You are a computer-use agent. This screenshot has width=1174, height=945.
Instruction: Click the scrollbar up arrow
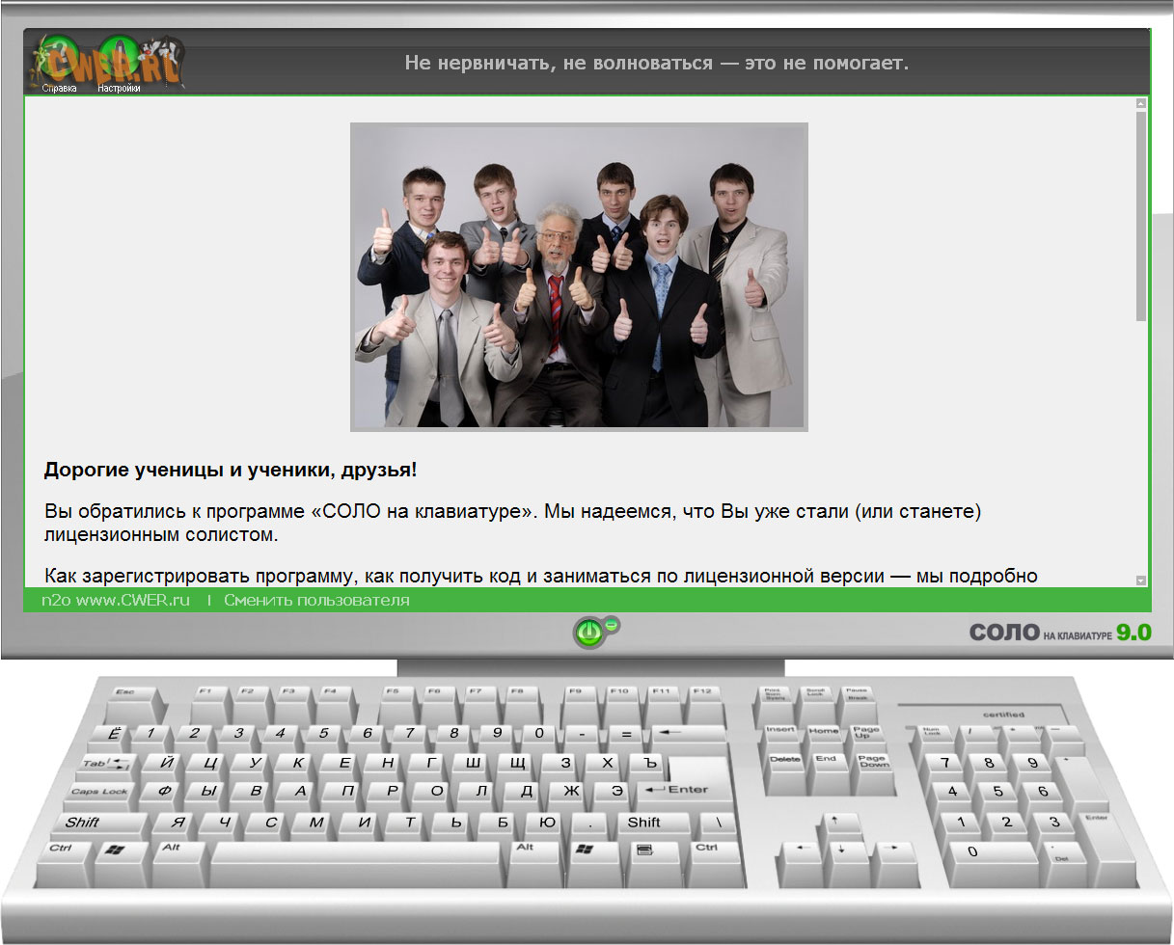pyautogui.click(x=1141, y=103)
